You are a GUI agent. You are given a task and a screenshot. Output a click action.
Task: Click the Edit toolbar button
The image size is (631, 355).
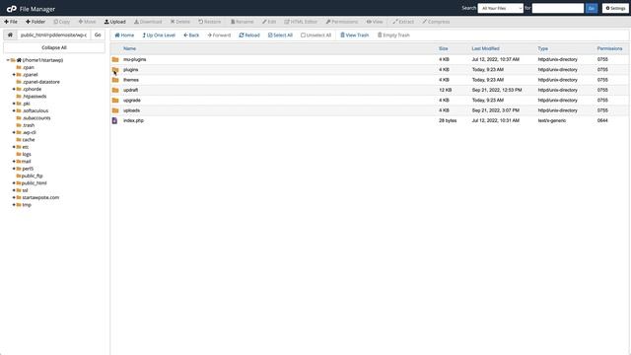click(269, 22)
